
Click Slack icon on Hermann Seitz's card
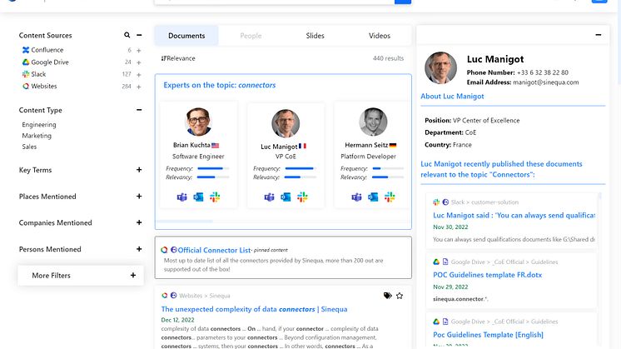(x=389, y=197)
